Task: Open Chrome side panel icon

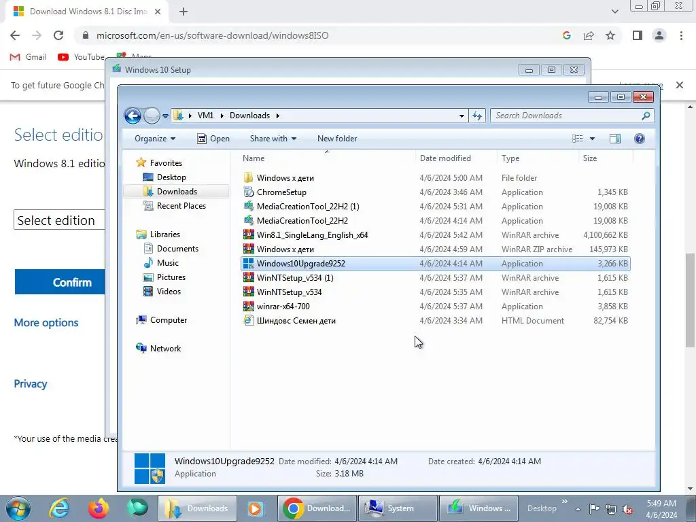Action: (638, 35)
